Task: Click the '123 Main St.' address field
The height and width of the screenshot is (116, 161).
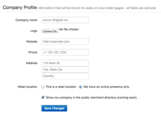Action: (65, 63)
